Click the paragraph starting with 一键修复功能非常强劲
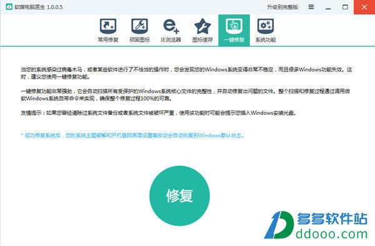 [186, 94]
